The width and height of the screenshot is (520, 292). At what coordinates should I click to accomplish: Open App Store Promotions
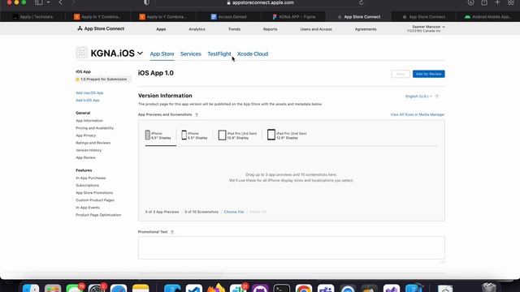tap(94, 193)
